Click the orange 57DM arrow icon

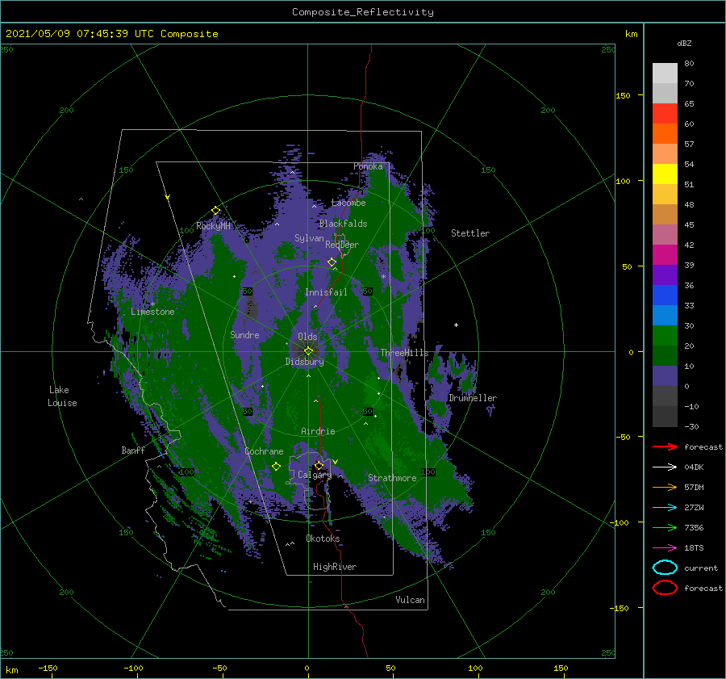(665, 487)
